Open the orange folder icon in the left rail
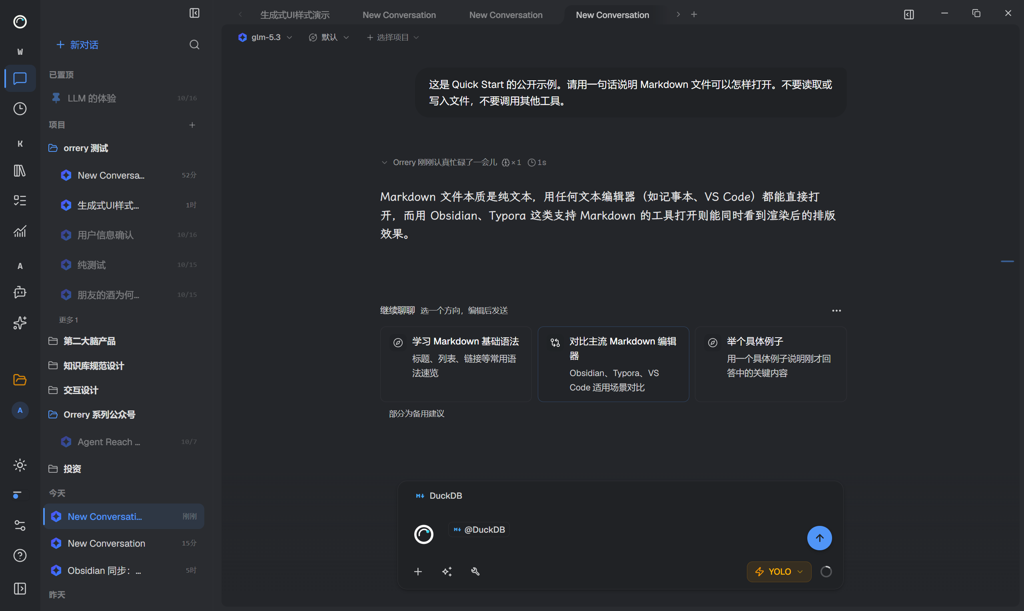 (x=20, y=380)
